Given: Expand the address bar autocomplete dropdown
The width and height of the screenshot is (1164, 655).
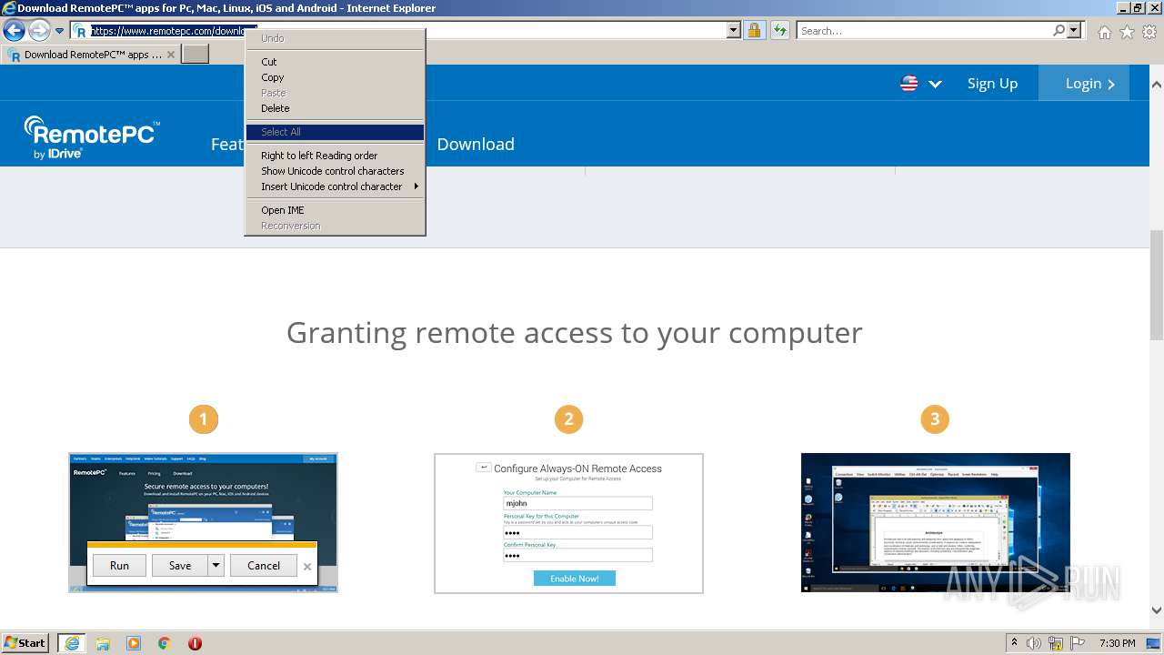Looking at the screenshot, I should [x=734, y=31].
